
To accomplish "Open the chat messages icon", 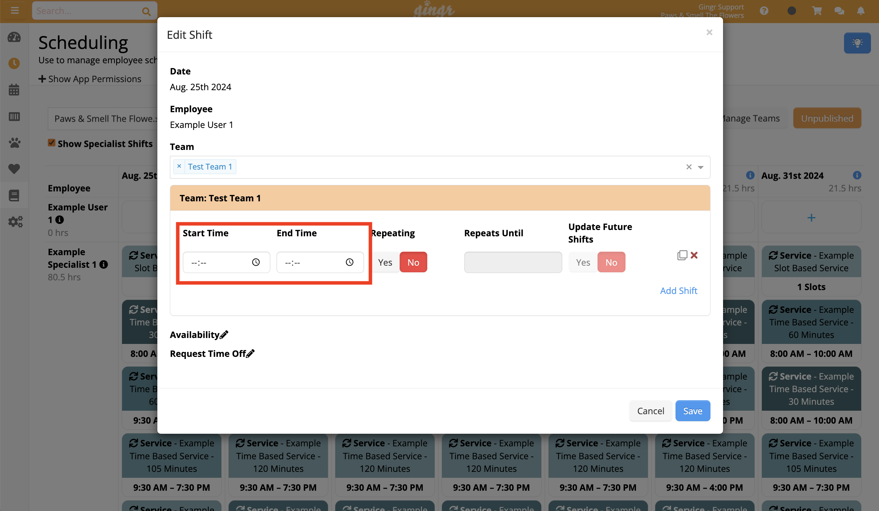I will (x=839, y=11).
